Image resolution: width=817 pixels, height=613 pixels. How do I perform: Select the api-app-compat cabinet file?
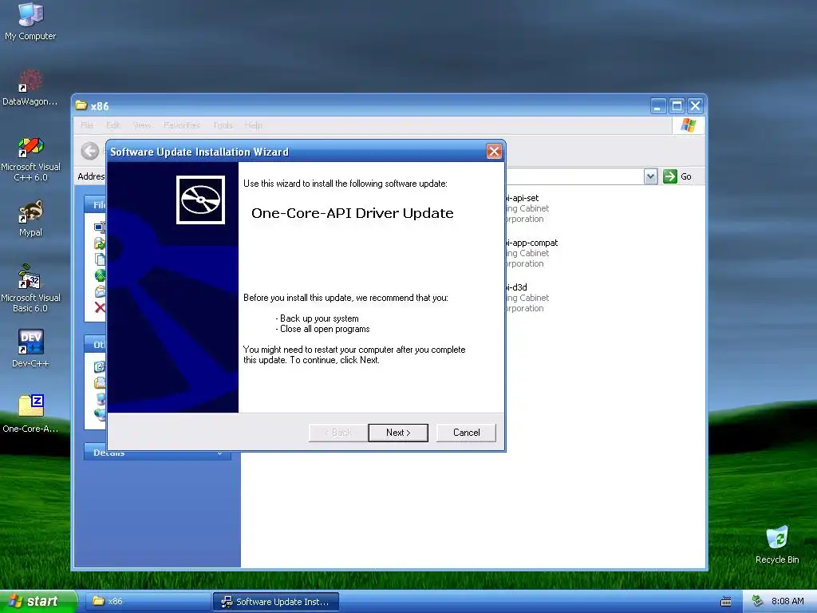531,253
